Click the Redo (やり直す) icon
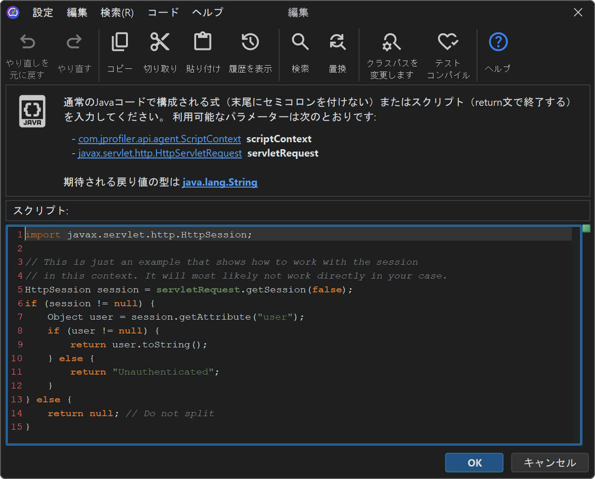This screenshot has width=595, height=479. pyautogui.click(x=74, y=42)
